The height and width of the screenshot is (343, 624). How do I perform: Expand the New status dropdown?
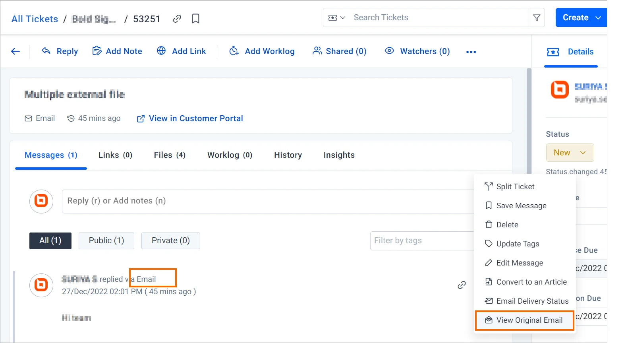coord(570,153)
